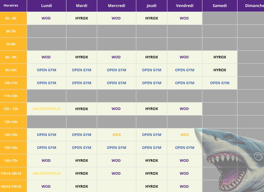Select Saturday 10h-11h OPEN GYM slot
This screenshot has height=192, width=264.
[x=220, y=83]
